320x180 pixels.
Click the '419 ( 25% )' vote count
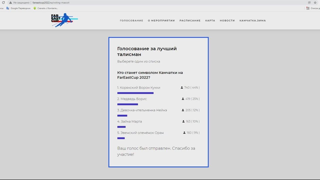(192, 99)
